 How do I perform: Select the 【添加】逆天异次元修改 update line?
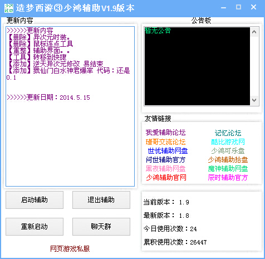pos(55,64)
